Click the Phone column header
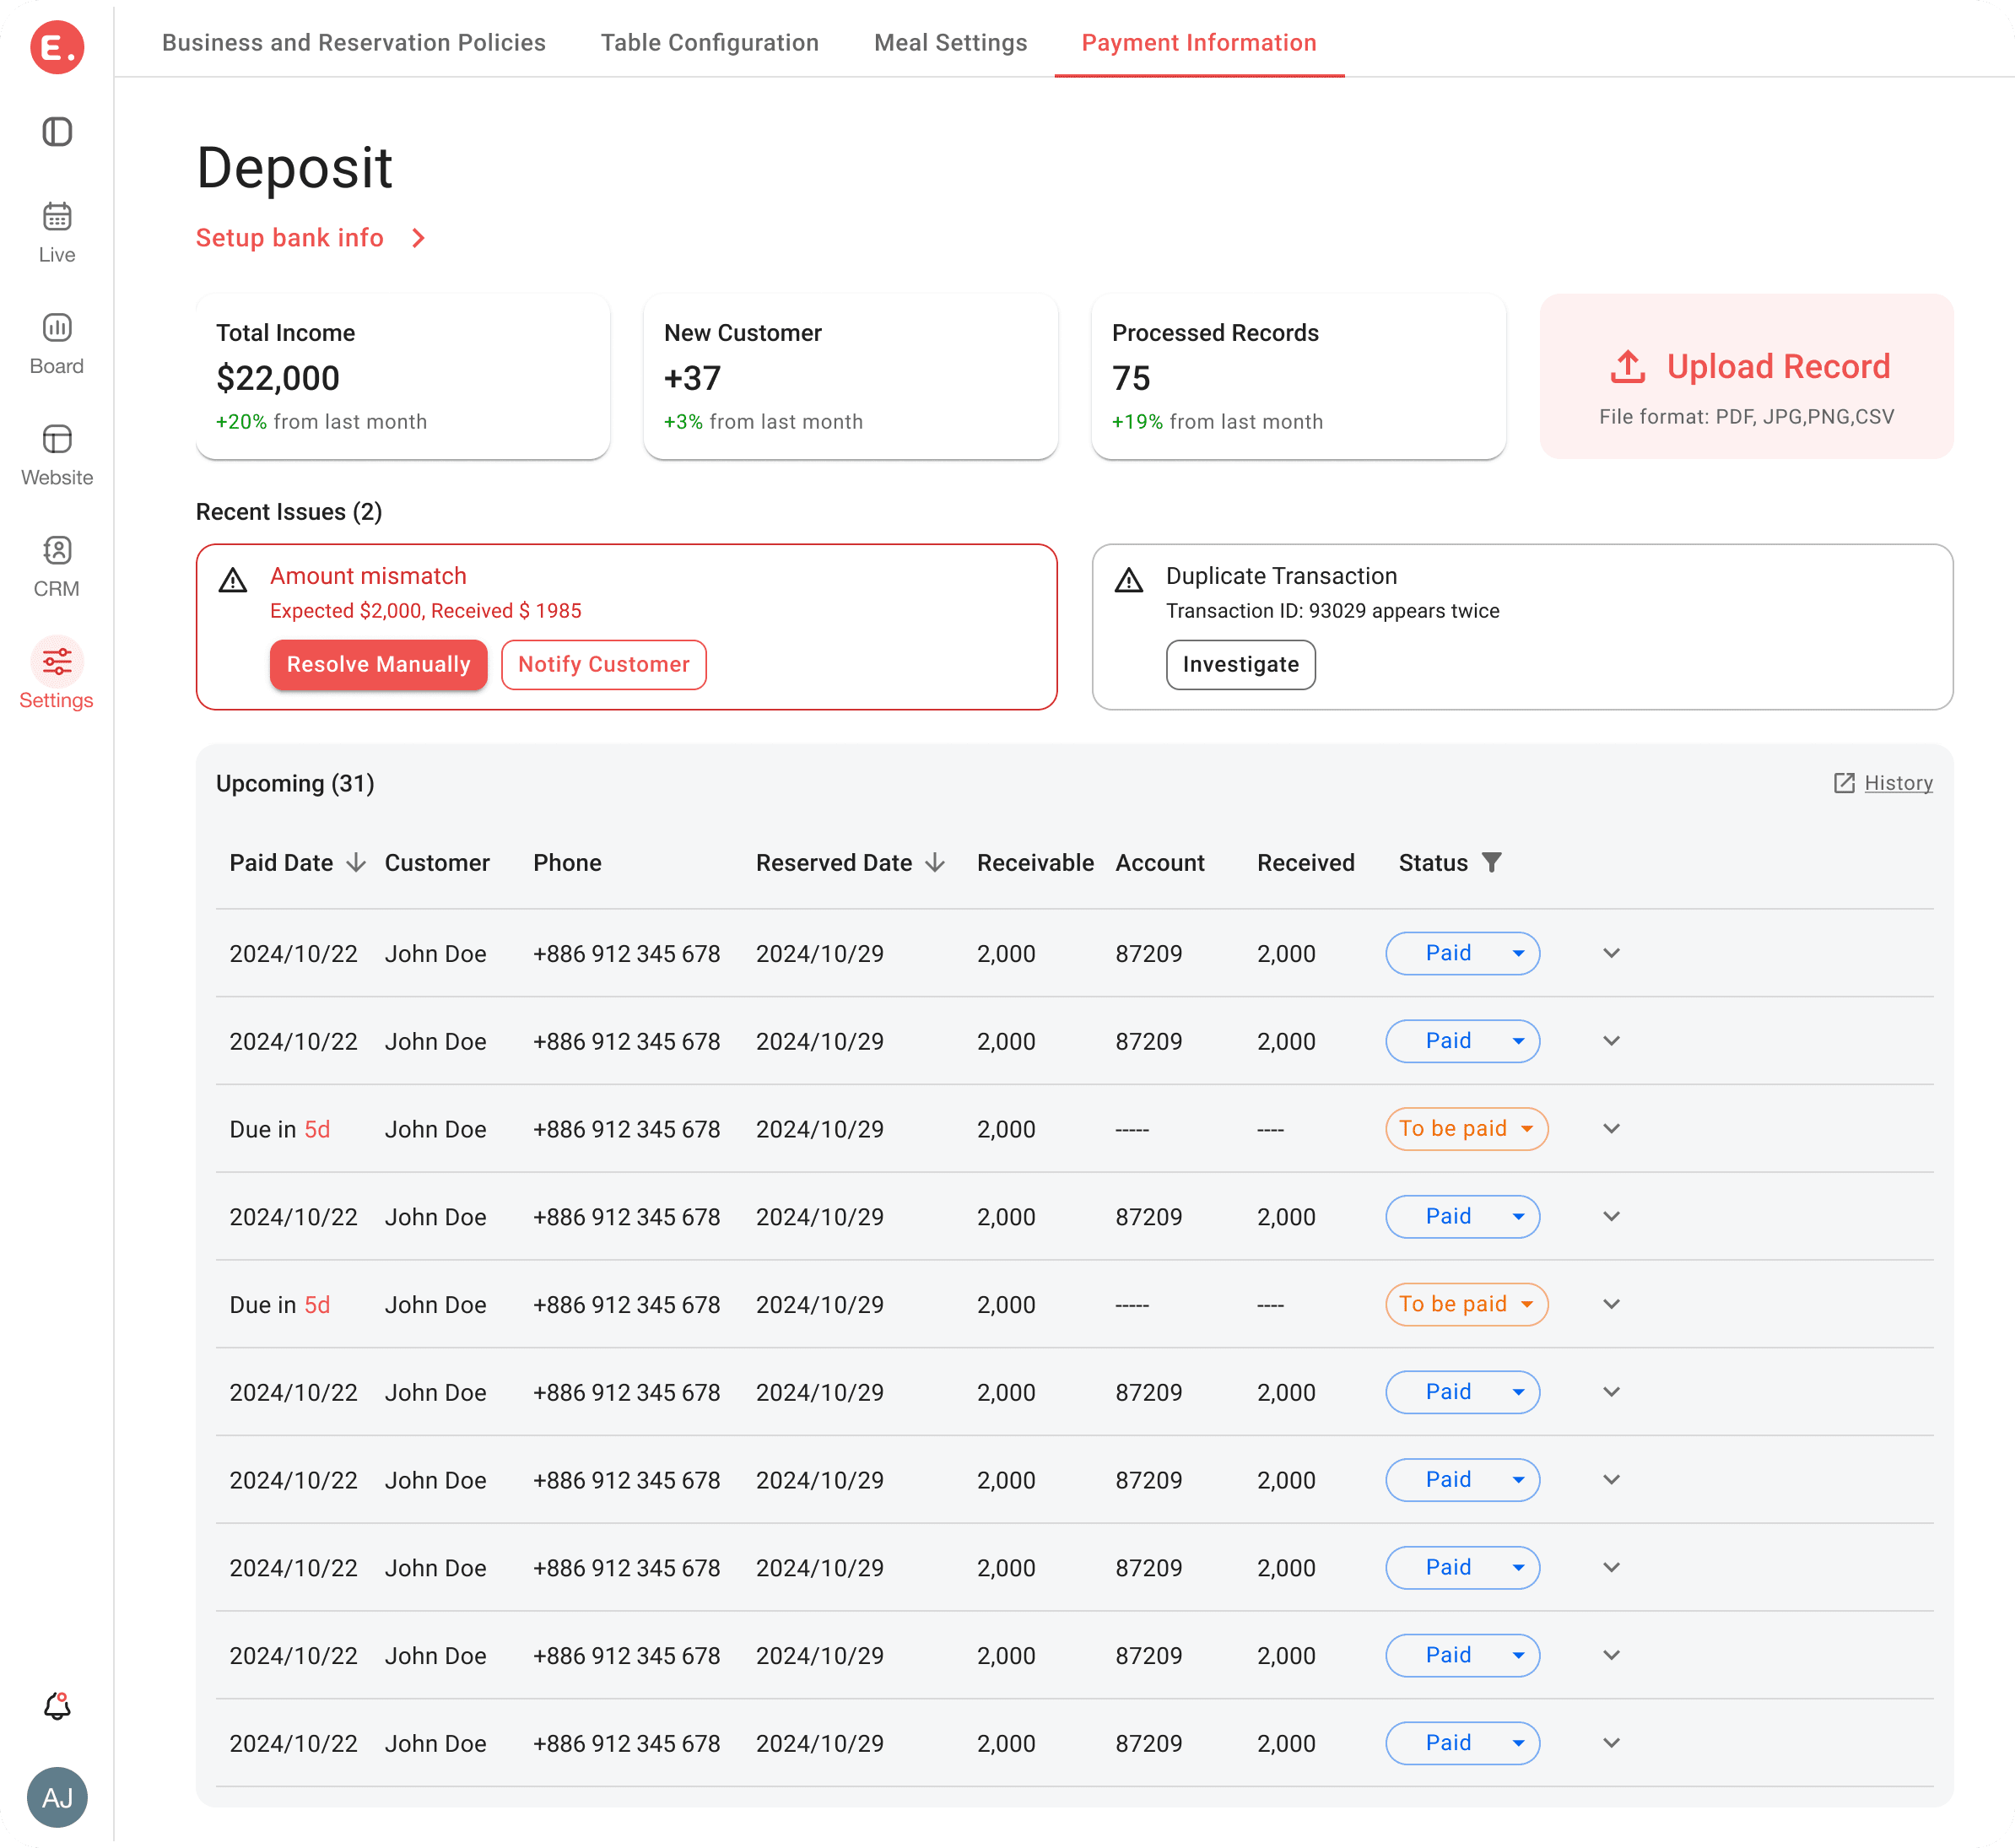 click(x=567, y=863)
